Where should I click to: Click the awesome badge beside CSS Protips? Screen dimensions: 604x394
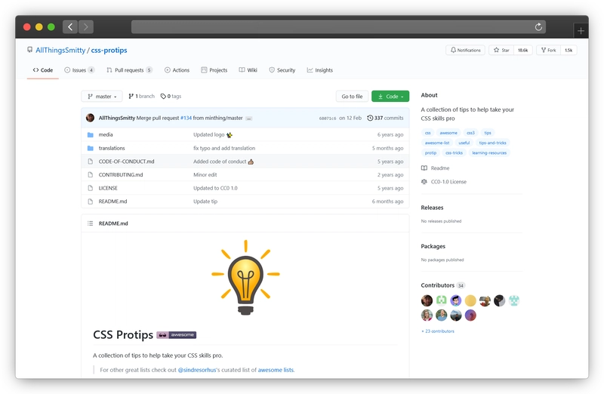[177, 335]
